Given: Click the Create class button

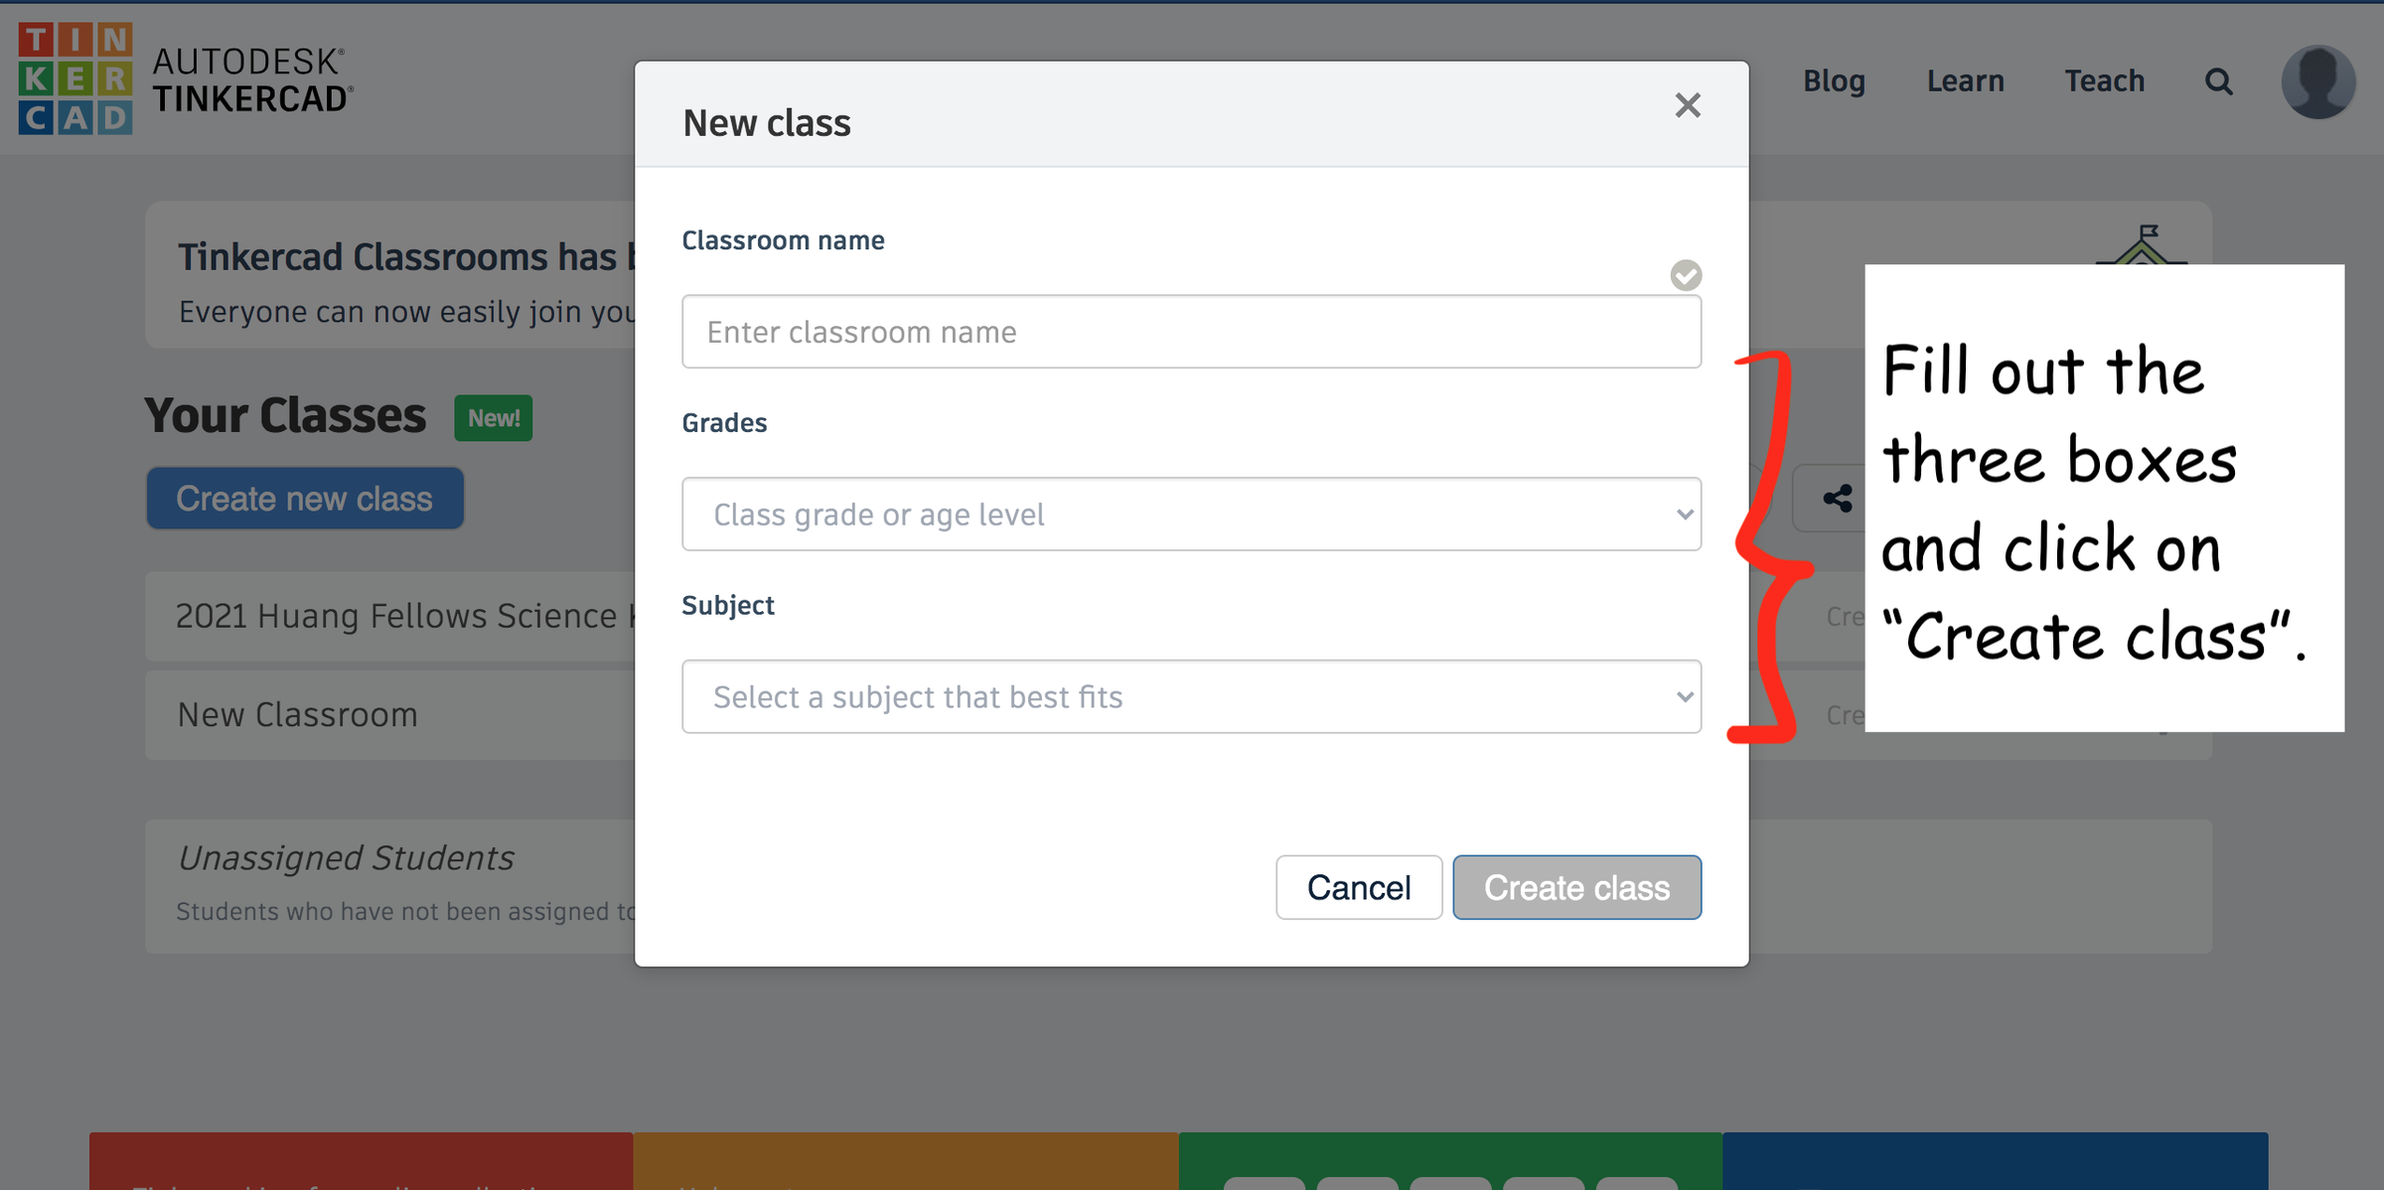Looking at the screenshot, I should click(1576, 887).
